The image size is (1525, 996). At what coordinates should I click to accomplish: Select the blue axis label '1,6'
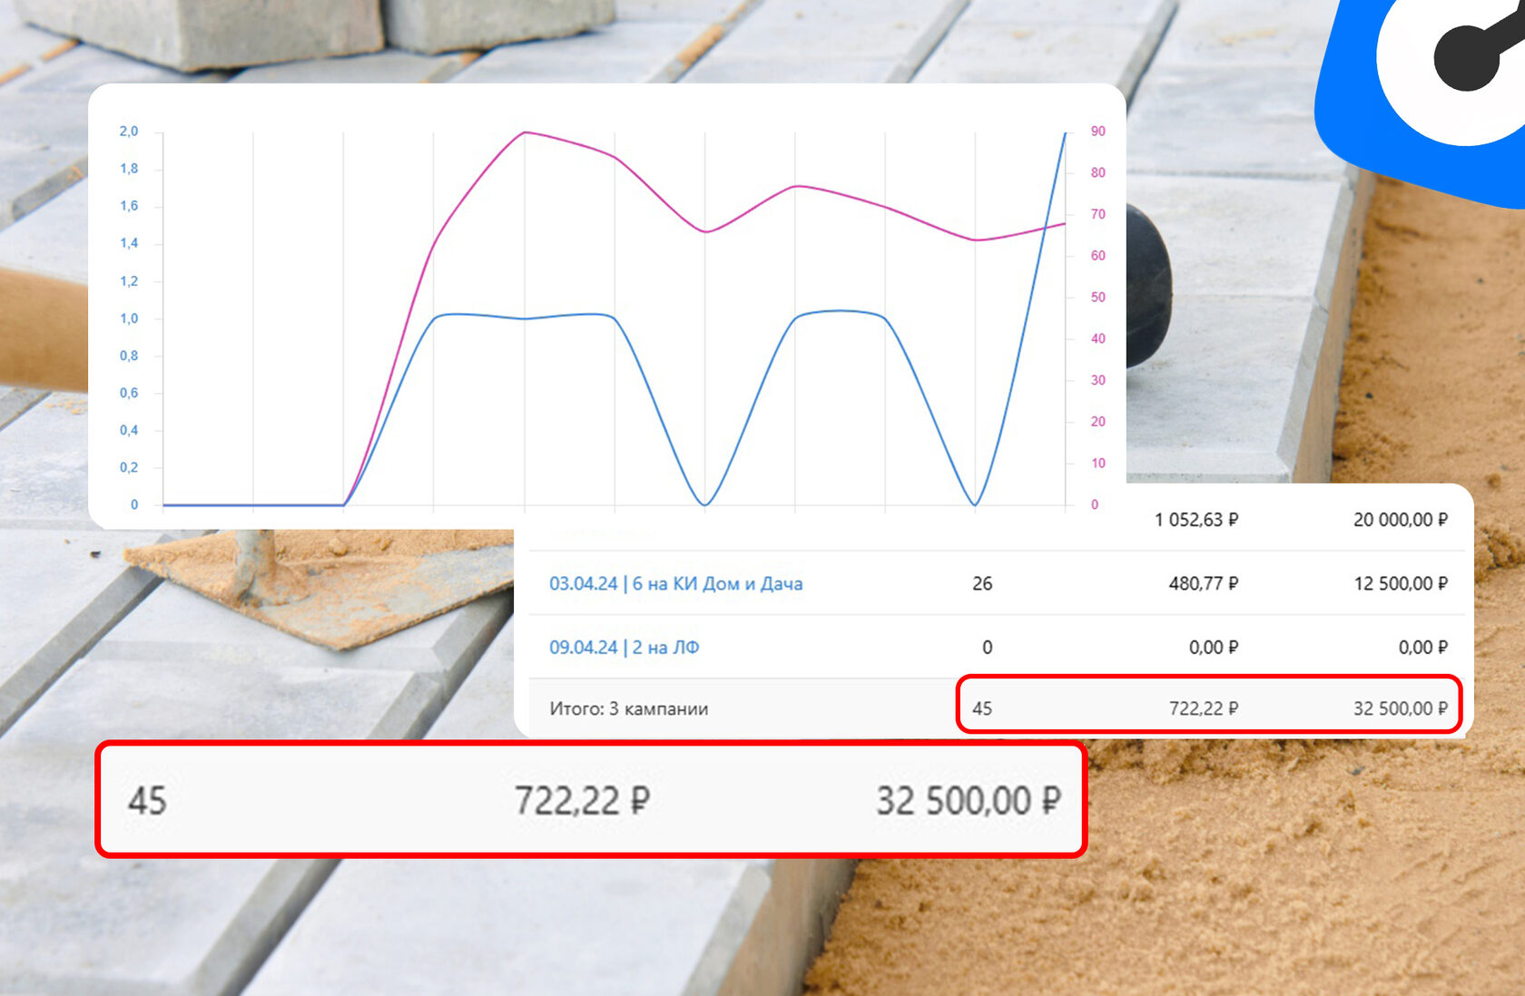(x=129, y=206)
